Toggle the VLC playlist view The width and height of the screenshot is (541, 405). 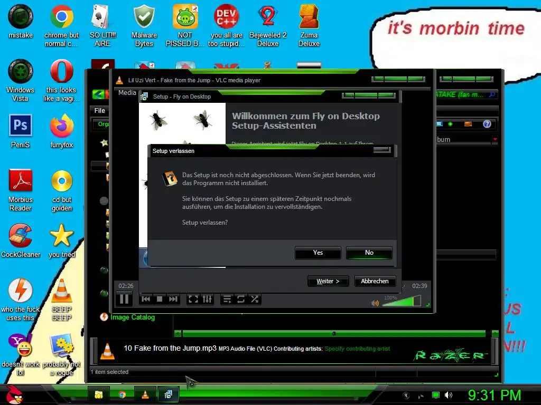click(x=227, y=299)
